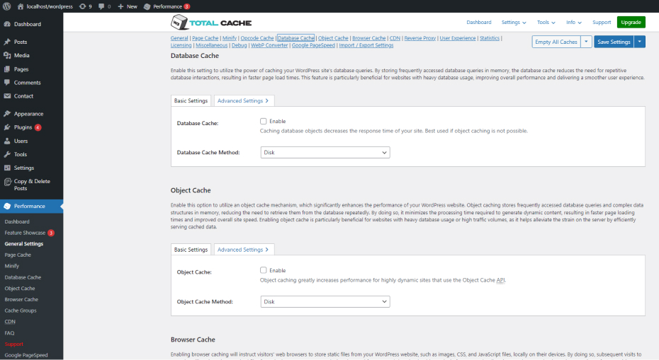Open the Media icon in the sidebar
Image resolution: width=659 pixels, height=360 pixels.
7,55
